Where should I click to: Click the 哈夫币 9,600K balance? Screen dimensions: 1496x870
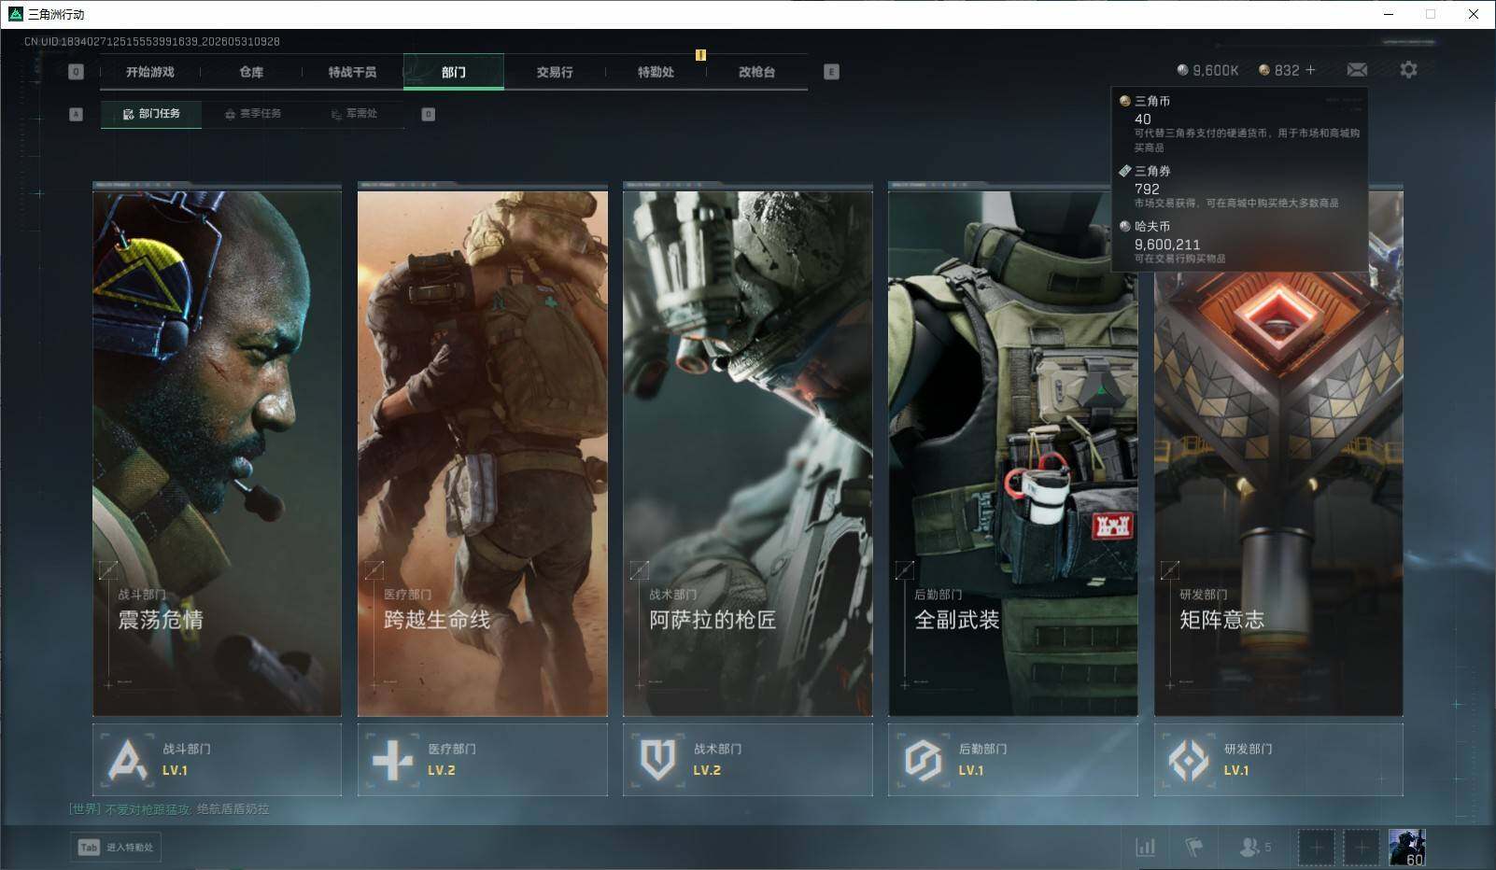tap(1207, 70)
